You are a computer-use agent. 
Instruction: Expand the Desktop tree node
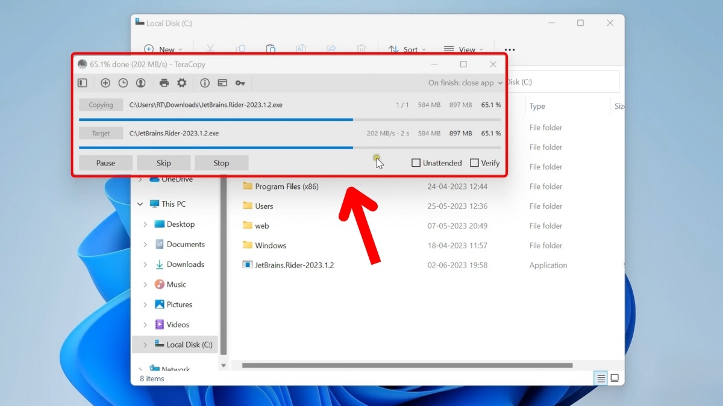145,224
